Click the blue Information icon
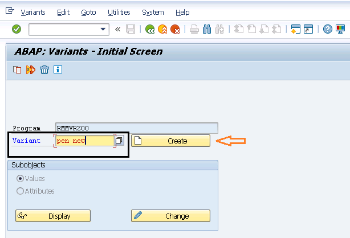This screenshot has height=238, width=350. click(58, 69)
